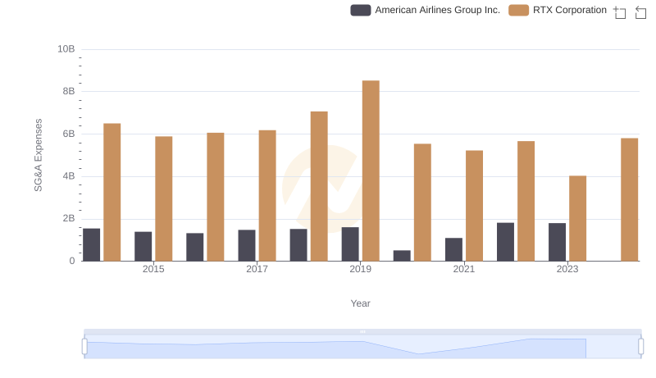
Task: Click the RTX Corporation bar for 2022
Action: (526, 201)
